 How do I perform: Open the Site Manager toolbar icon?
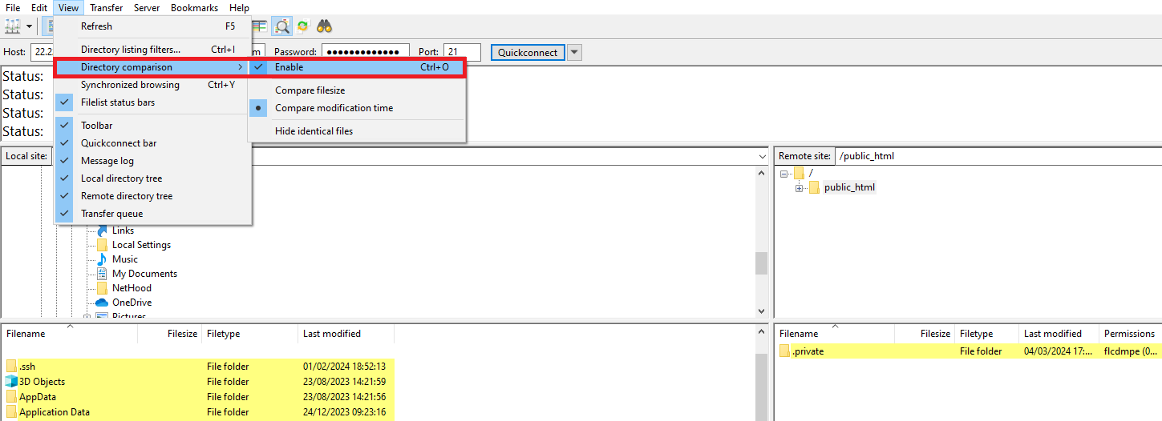pos(12,26)
